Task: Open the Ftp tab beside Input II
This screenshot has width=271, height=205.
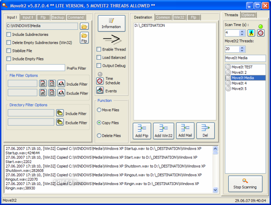Action: [43, 17]
